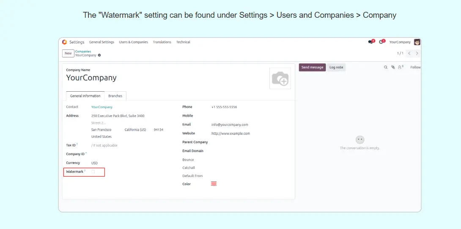Click the Odoo Settings app logo
Image resolution: width=461 pixels, height=229 pixels.
tap(64, 42)
